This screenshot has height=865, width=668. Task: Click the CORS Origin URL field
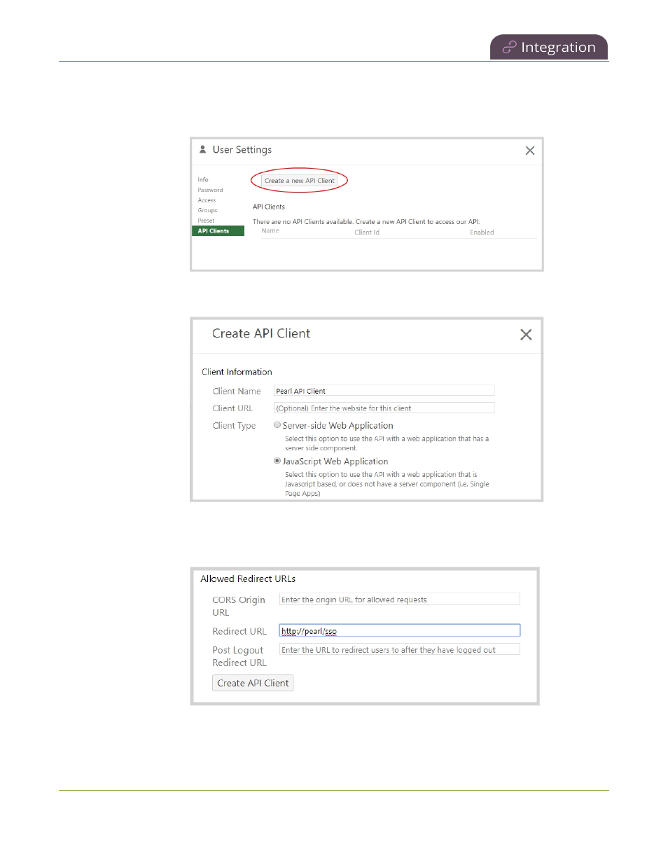click(399, 600)
